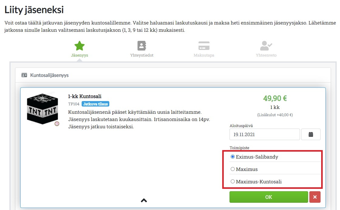Click the small badge on TNT image
Viewport: 340px width, 210px height.
coord(56,123)
